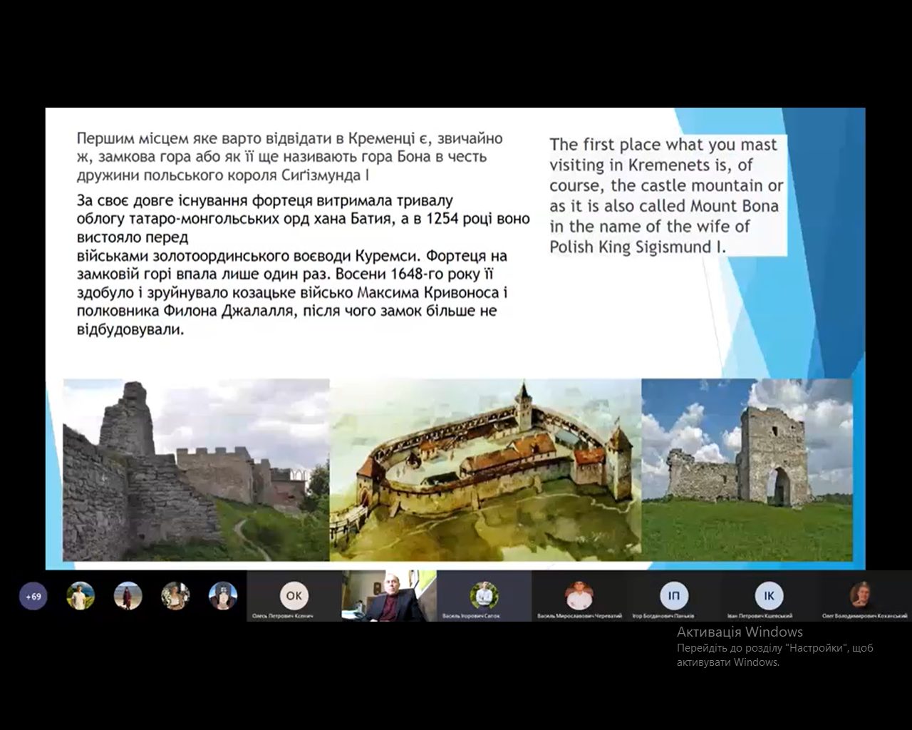Click the bold paragraph about фортеця siege history

tap(303, 264)
